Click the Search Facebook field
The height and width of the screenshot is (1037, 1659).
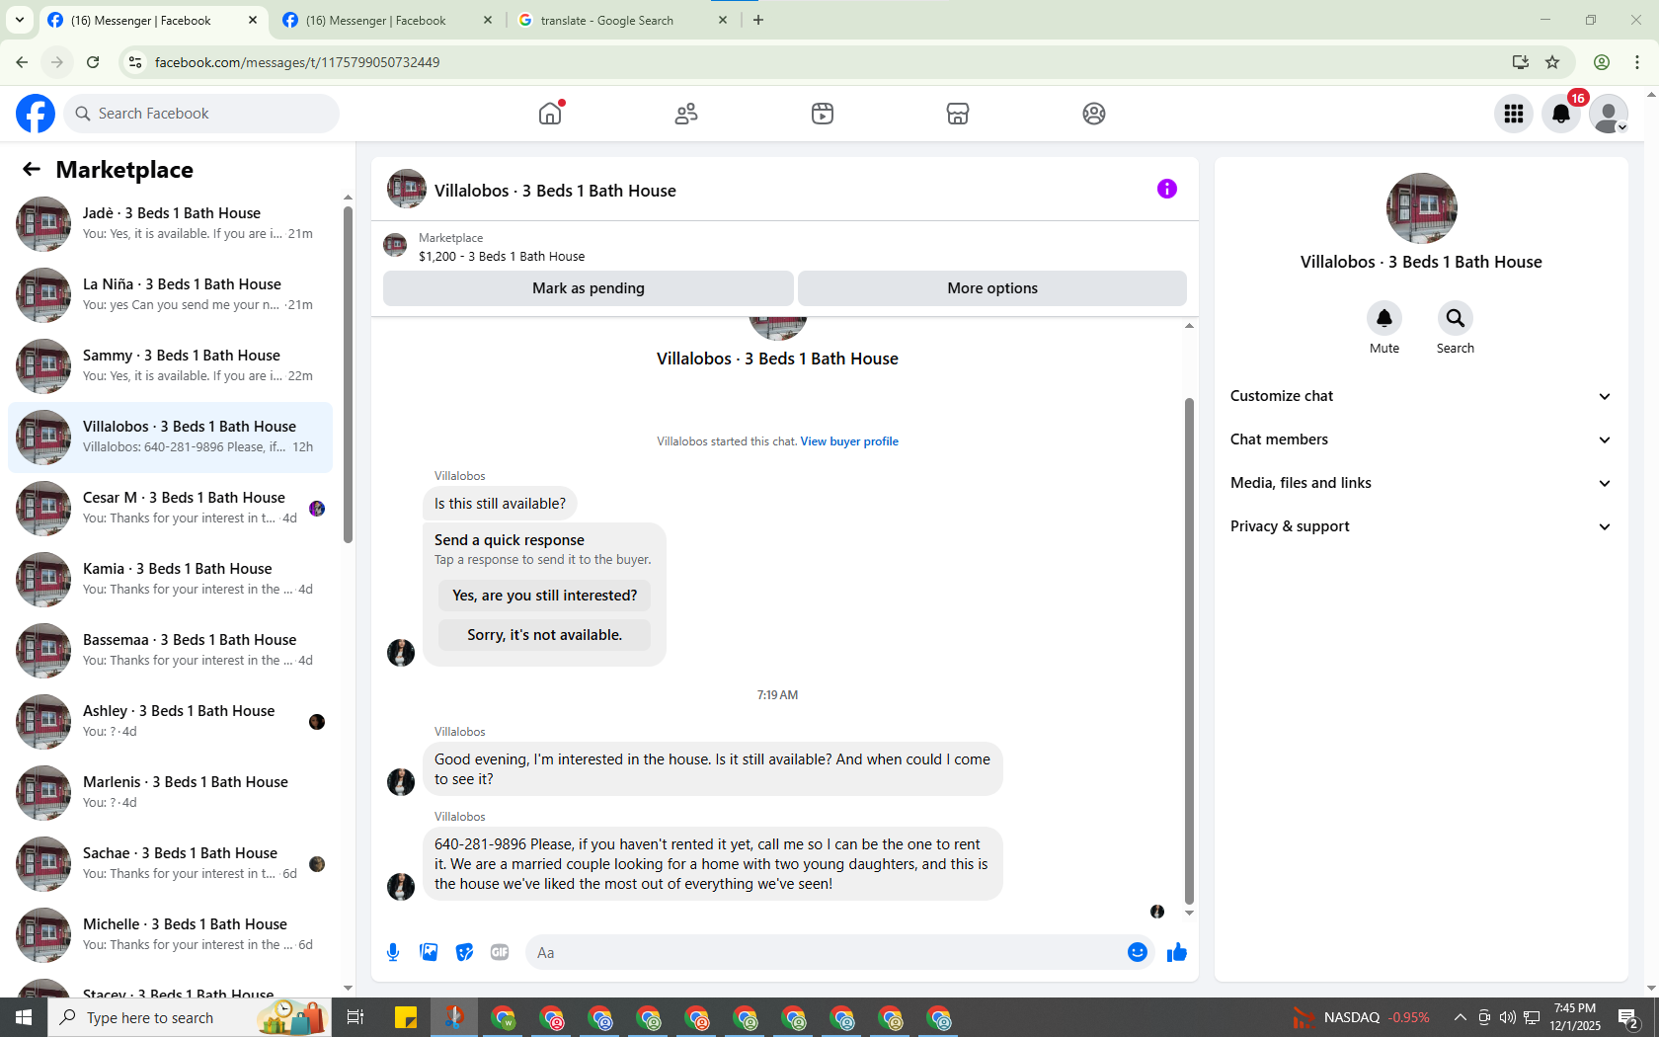[x=201, y=114]
